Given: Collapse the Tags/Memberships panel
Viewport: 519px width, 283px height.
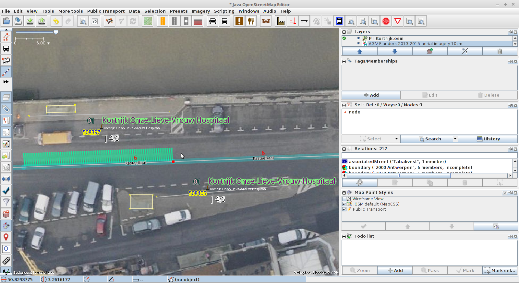Looking at the screenshot, I should point(344,62).
